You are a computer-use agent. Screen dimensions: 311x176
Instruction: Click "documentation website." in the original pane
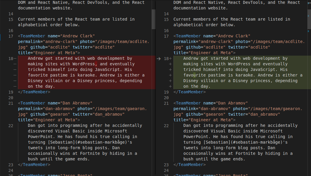[45, 8]
